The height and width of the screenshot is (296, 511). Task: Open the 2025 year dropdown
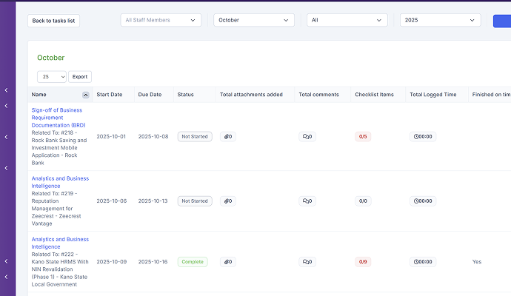tap(441, 21)
